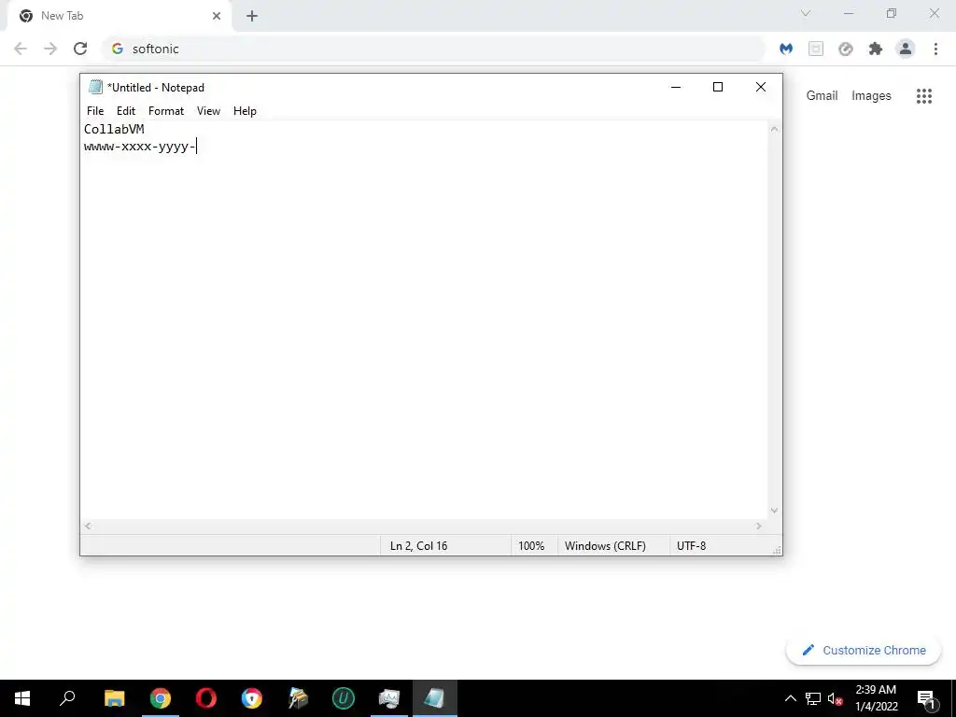Click the Ln 2, Col 16 status
The height and width of the screenshot is (717, 956).
419,545
